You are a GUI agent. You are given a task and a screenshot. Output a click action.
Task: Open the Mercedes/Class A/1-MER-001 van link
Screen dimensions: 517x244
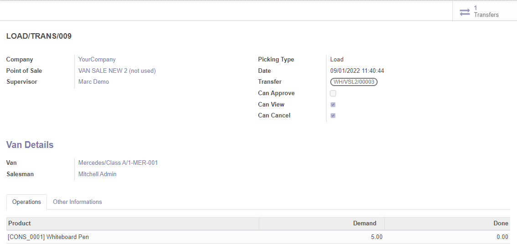click(x=118, y=163)
